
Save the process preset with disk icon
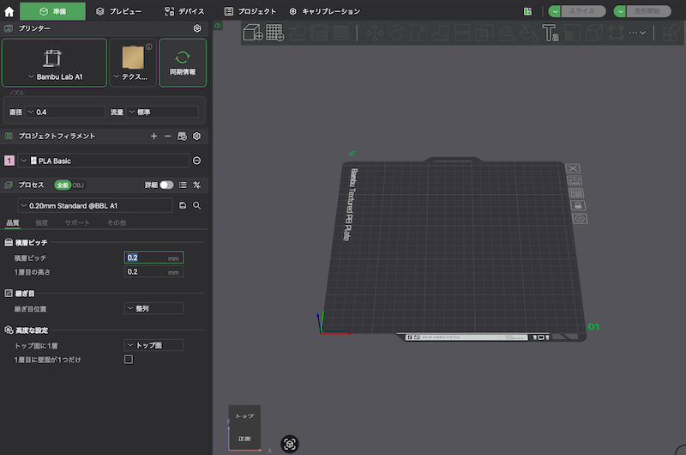(x=182, y=206)
